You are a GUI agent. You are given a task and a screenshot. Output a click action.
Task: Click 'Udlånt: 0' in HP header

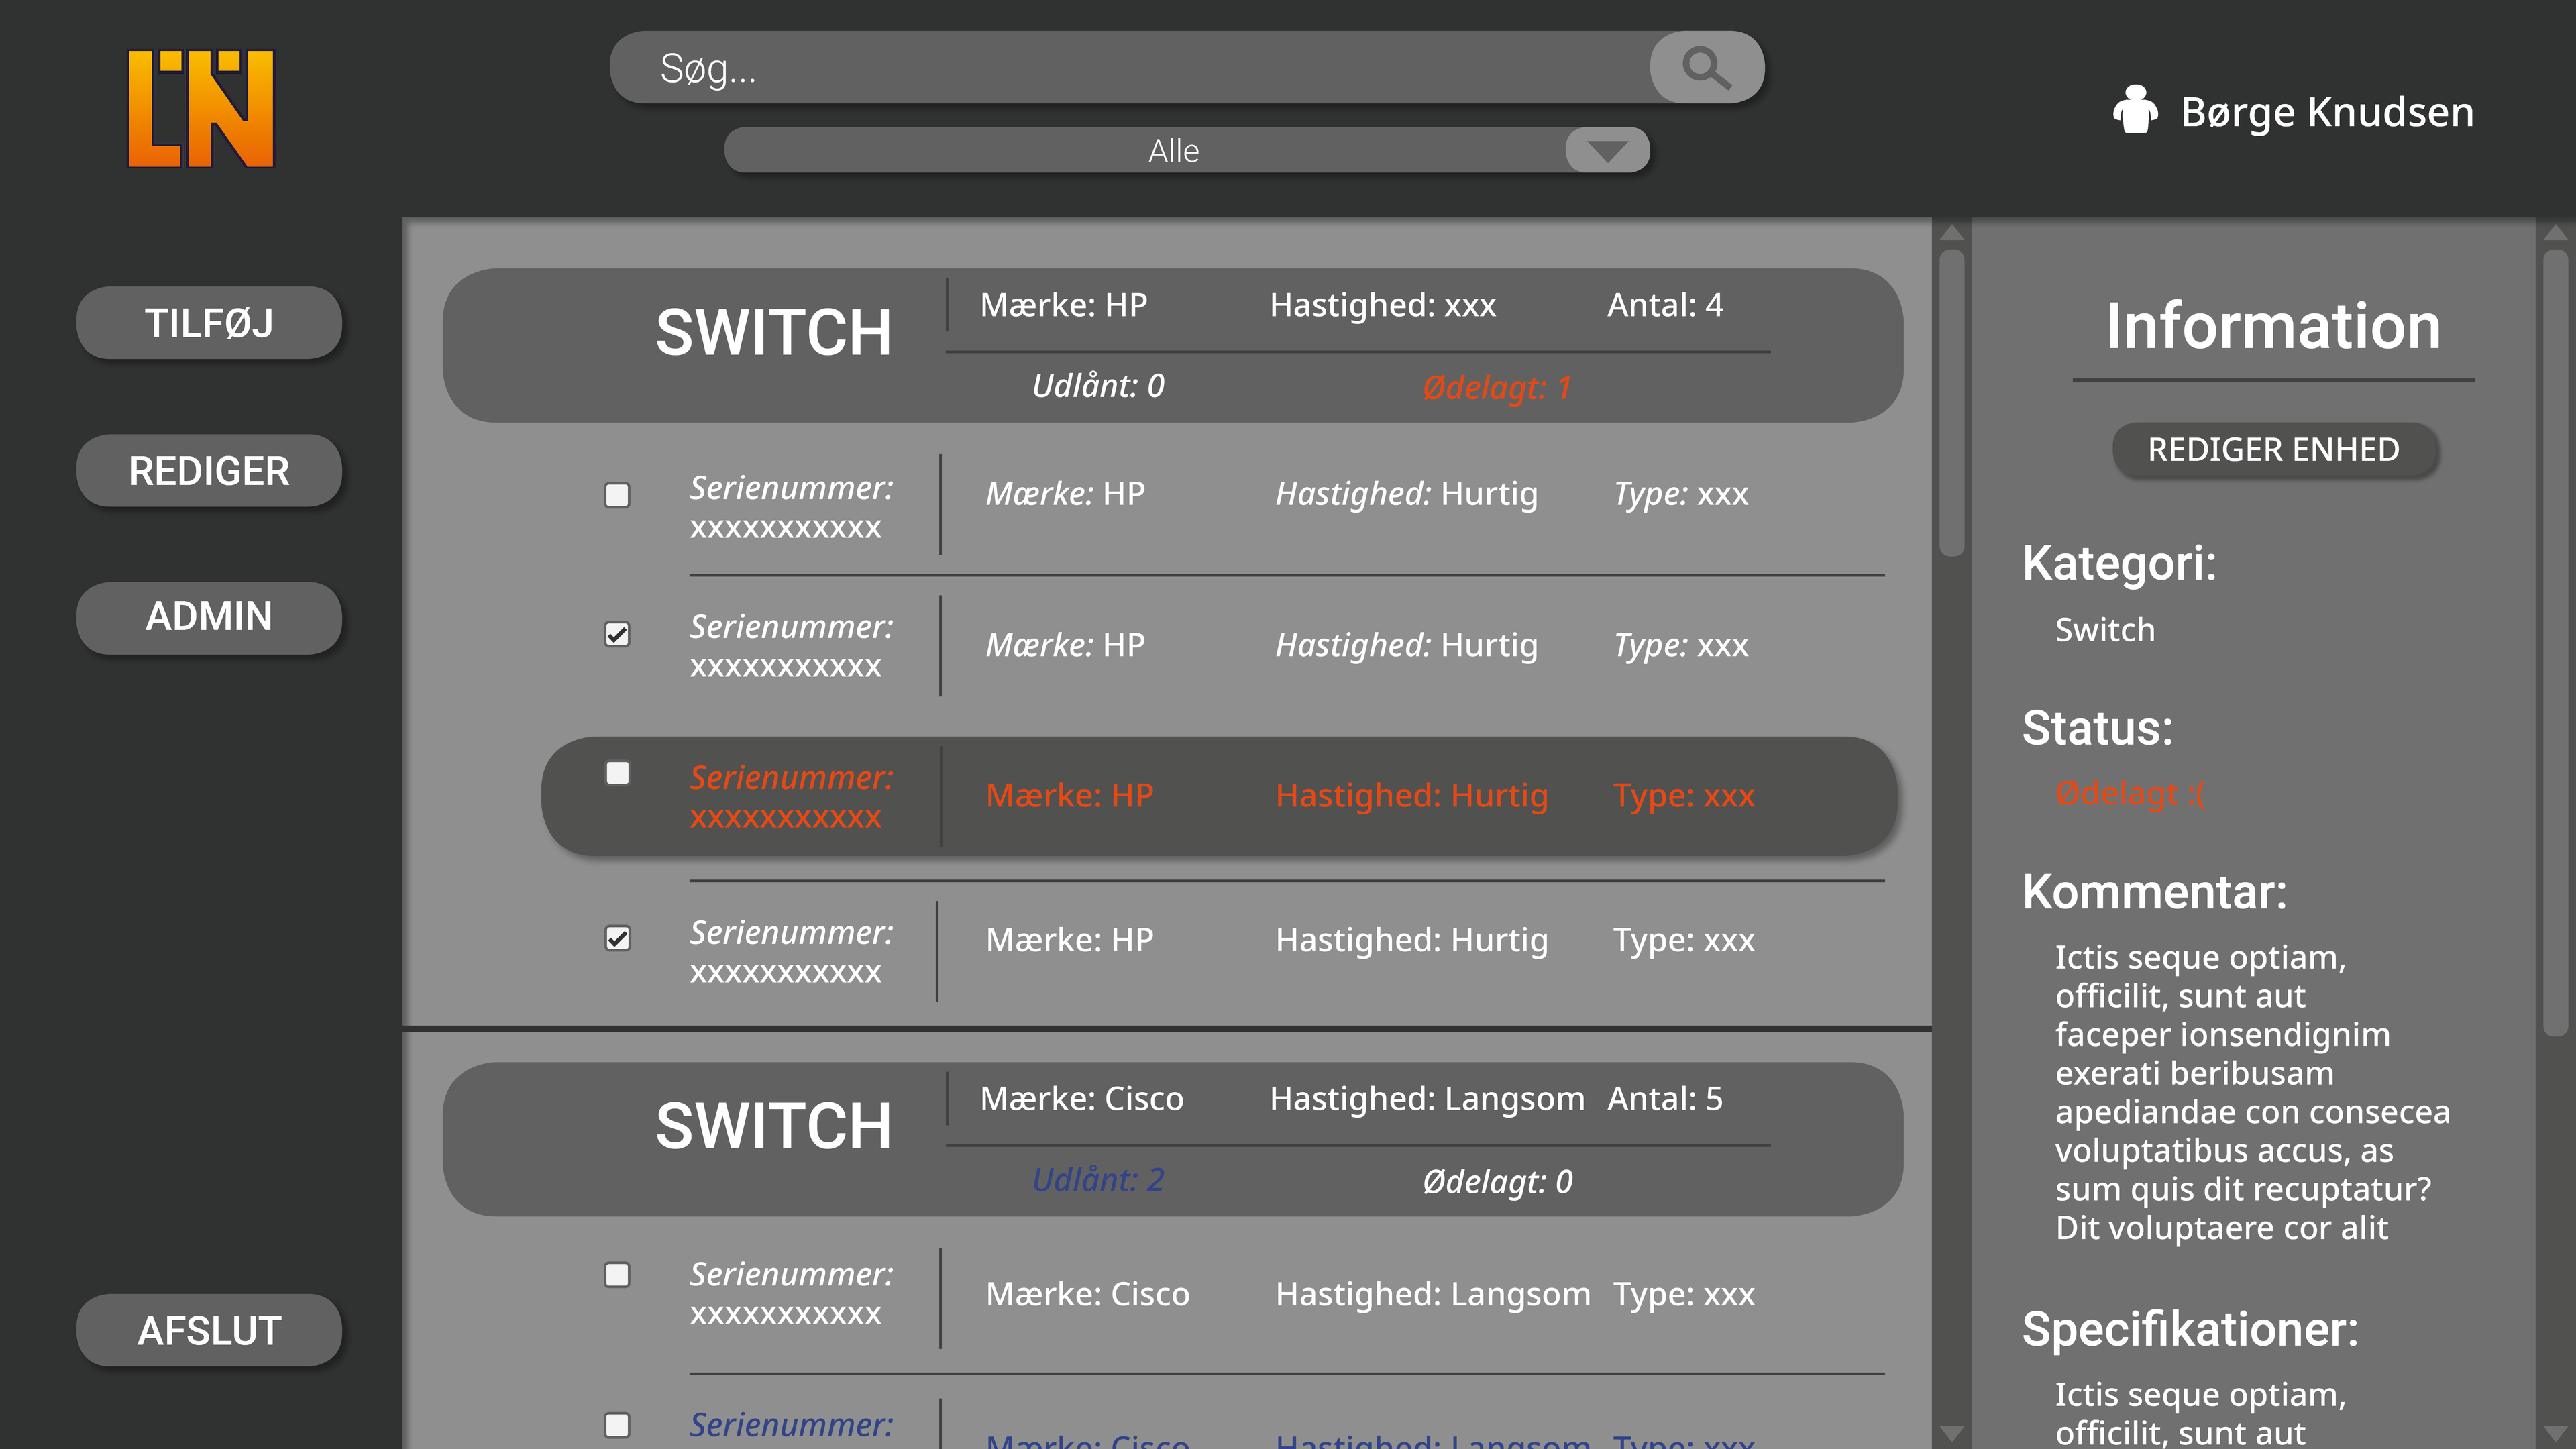[1098, 386]
